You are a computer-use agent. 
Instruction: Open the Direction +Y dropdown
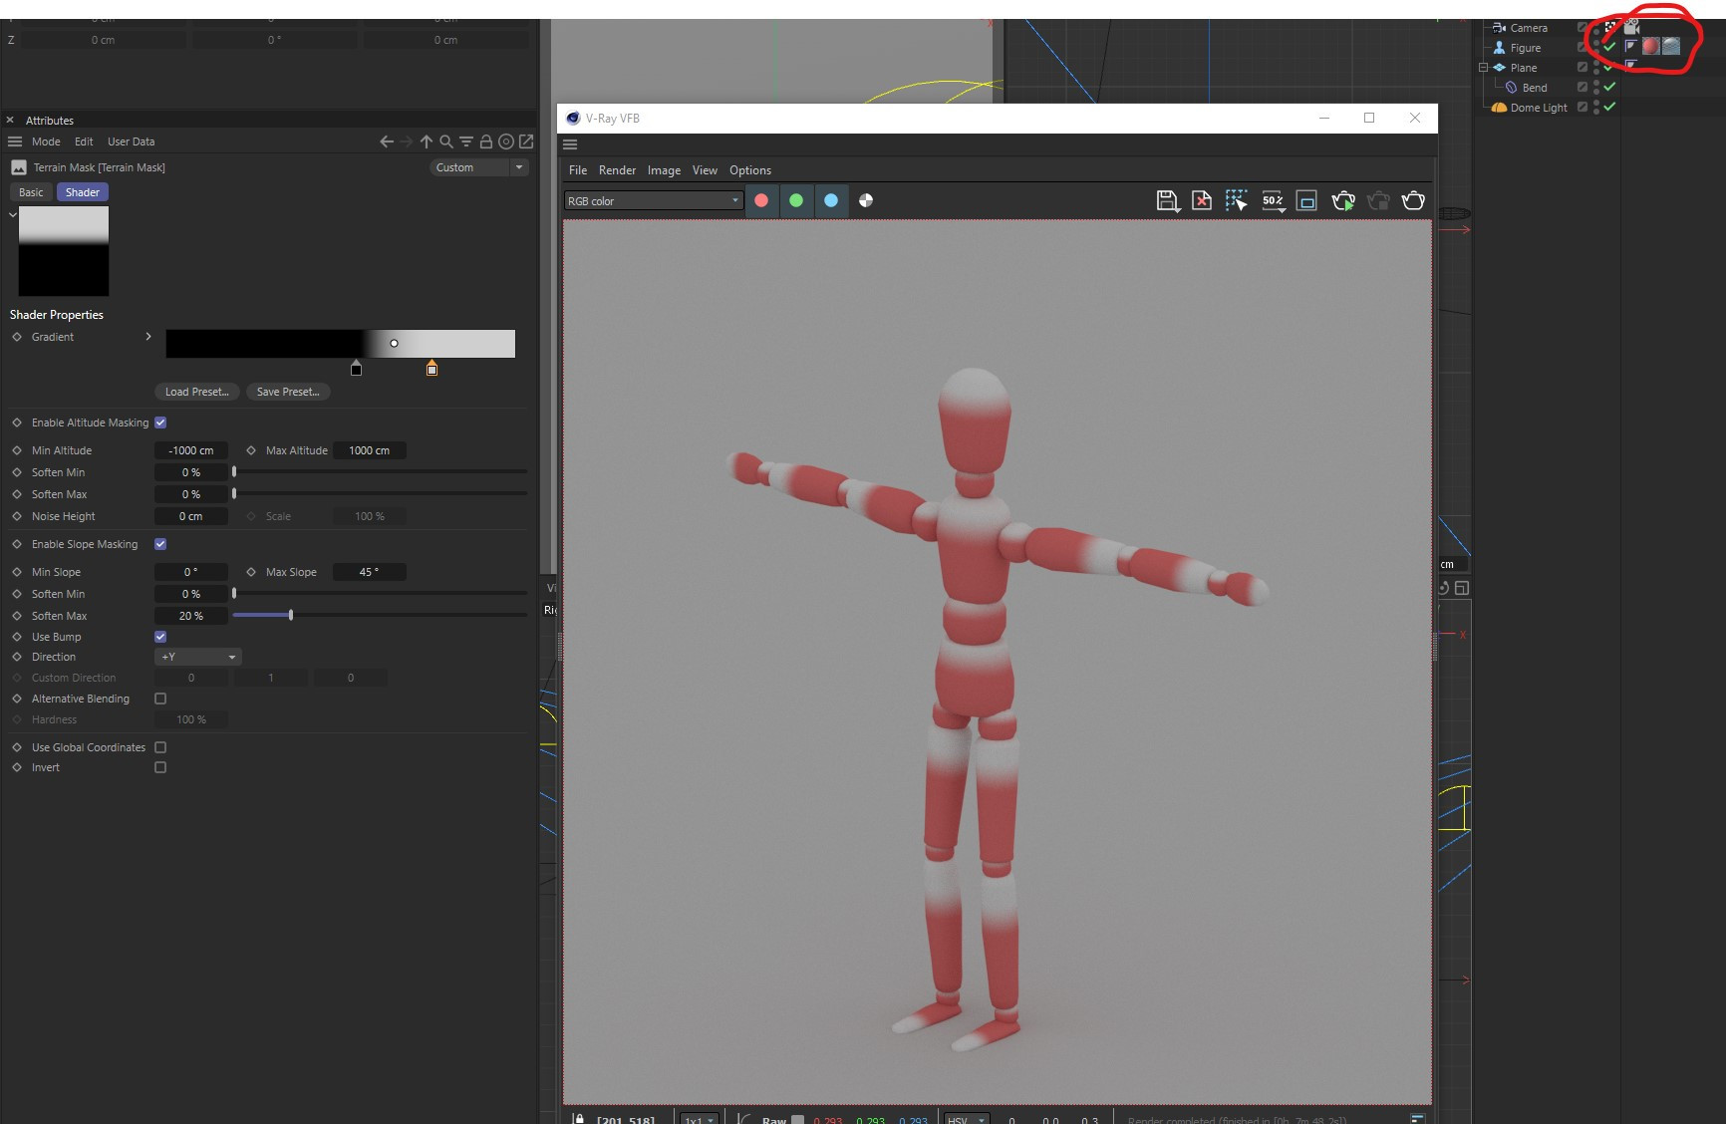(198, 657)
